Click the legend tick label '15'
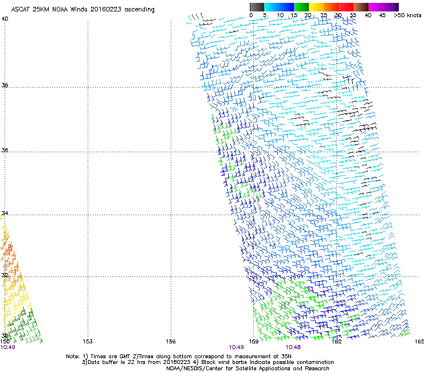424x372 pixels. point(294,15)
